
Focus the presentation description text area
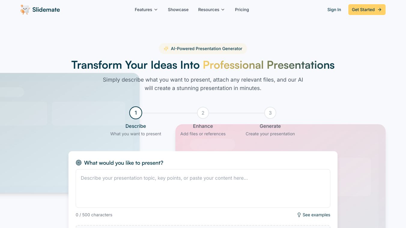pos(203,188)
